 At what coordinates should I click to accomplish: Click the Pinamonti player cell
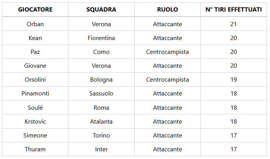(x=35, y=94)
